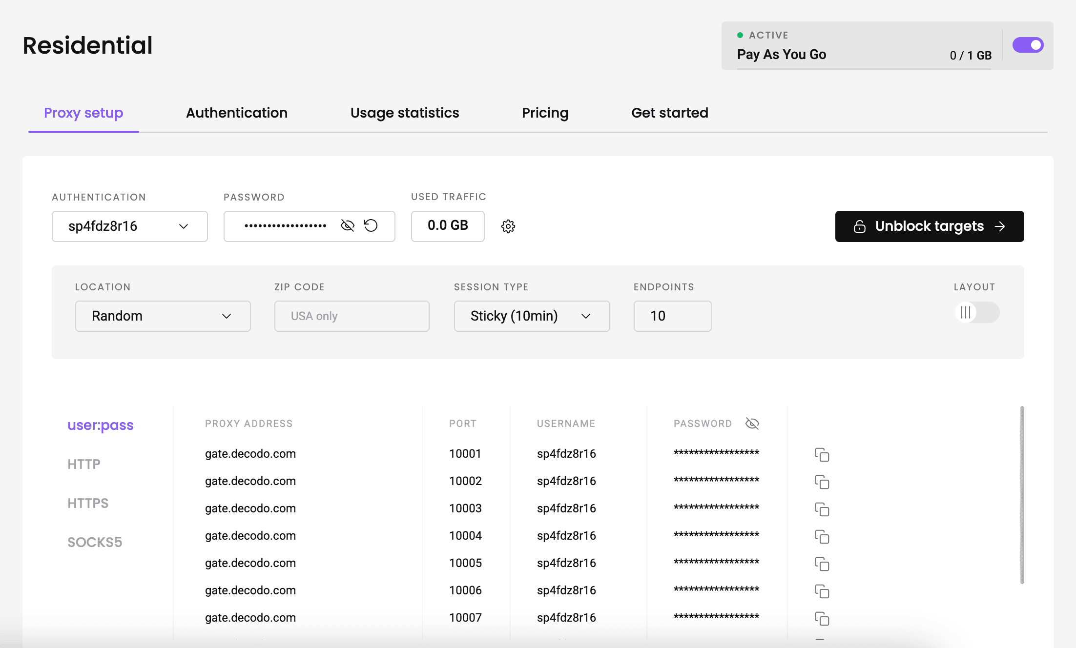1076x648 pixels.
Task: Click the 0 / 1 GB usage text
Action: pyautogui.click(x=971, y=56)
